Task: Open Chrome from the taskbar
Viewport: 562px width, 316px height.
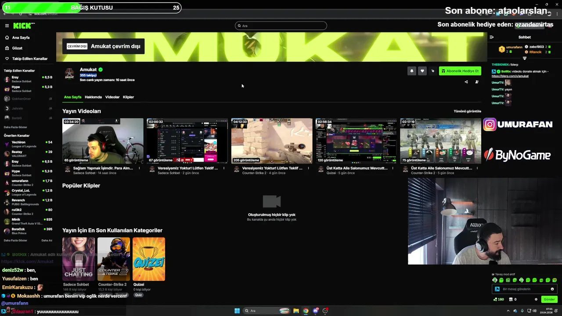Action: [x=306, y=311]
